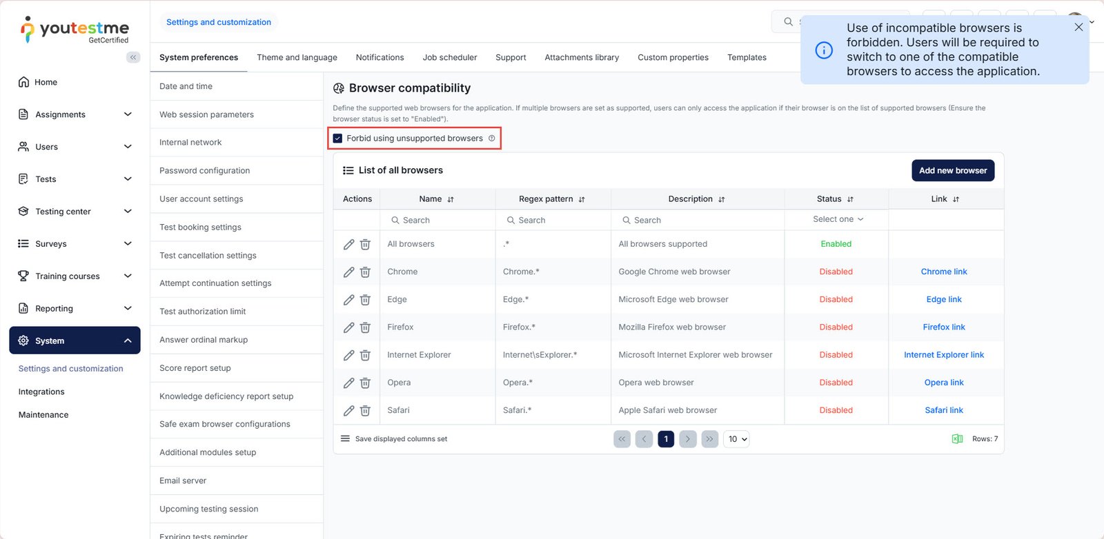
Task: Click the edit pencil for Firefox row
Action: pyautogui.click(x=348, y=327)
